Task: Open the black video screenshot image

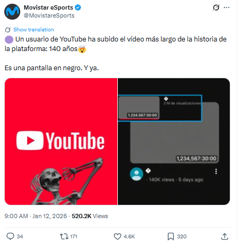Action: pyautogui.click(x=174, y=142)
